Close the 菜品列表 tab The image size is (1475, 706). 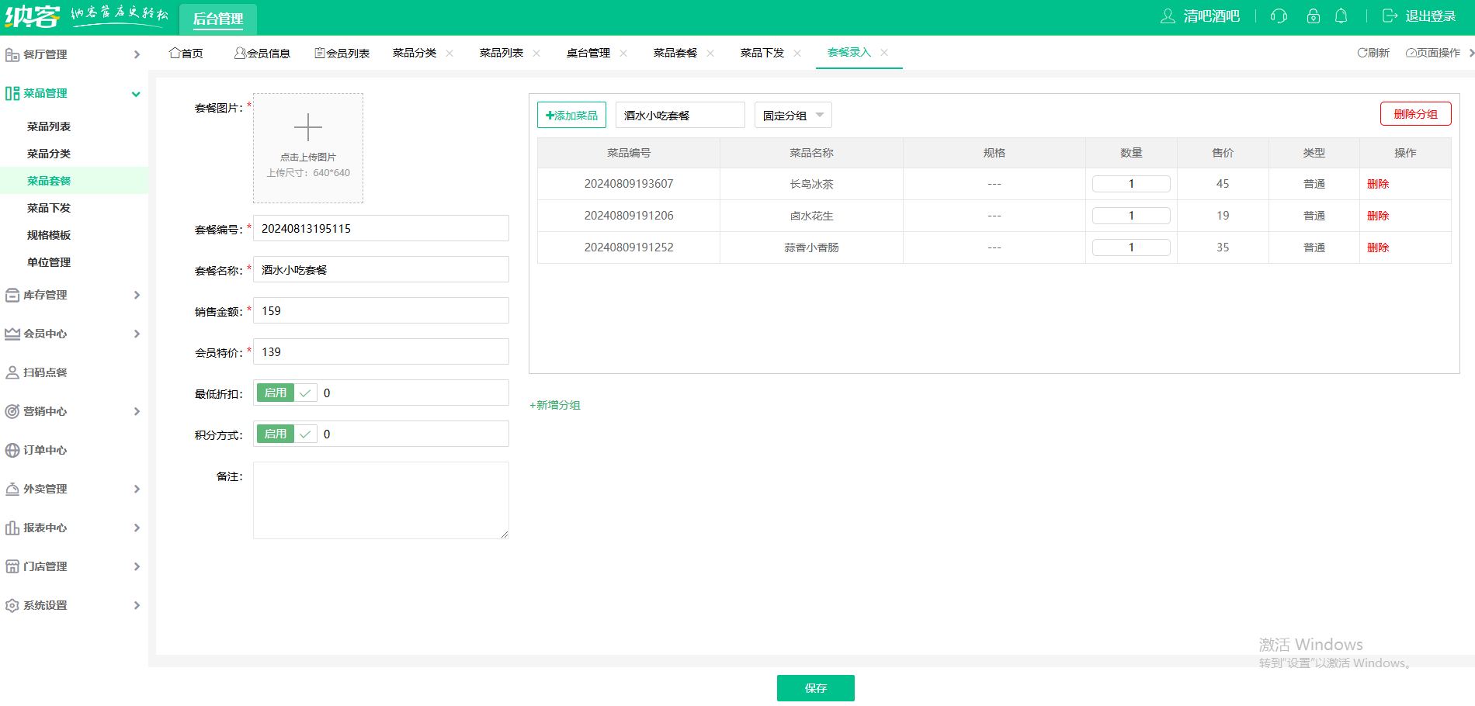click(536, 53)
